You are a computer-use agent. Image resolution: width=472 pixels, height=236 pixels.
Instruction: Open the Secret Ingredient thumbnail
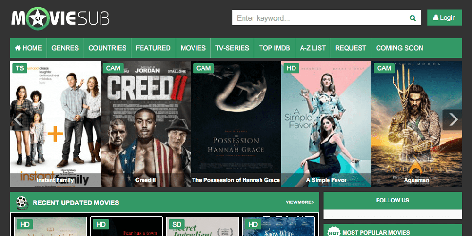pyautogui.click(x=202, y=227)
